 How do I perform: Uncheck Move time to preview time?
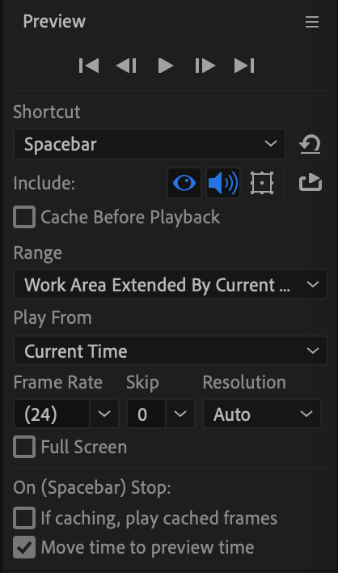pyautogui.click(x=24, y=547)
